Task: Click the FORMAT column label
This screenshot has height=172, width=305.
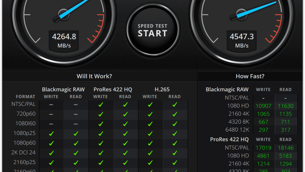Action: 26,97
